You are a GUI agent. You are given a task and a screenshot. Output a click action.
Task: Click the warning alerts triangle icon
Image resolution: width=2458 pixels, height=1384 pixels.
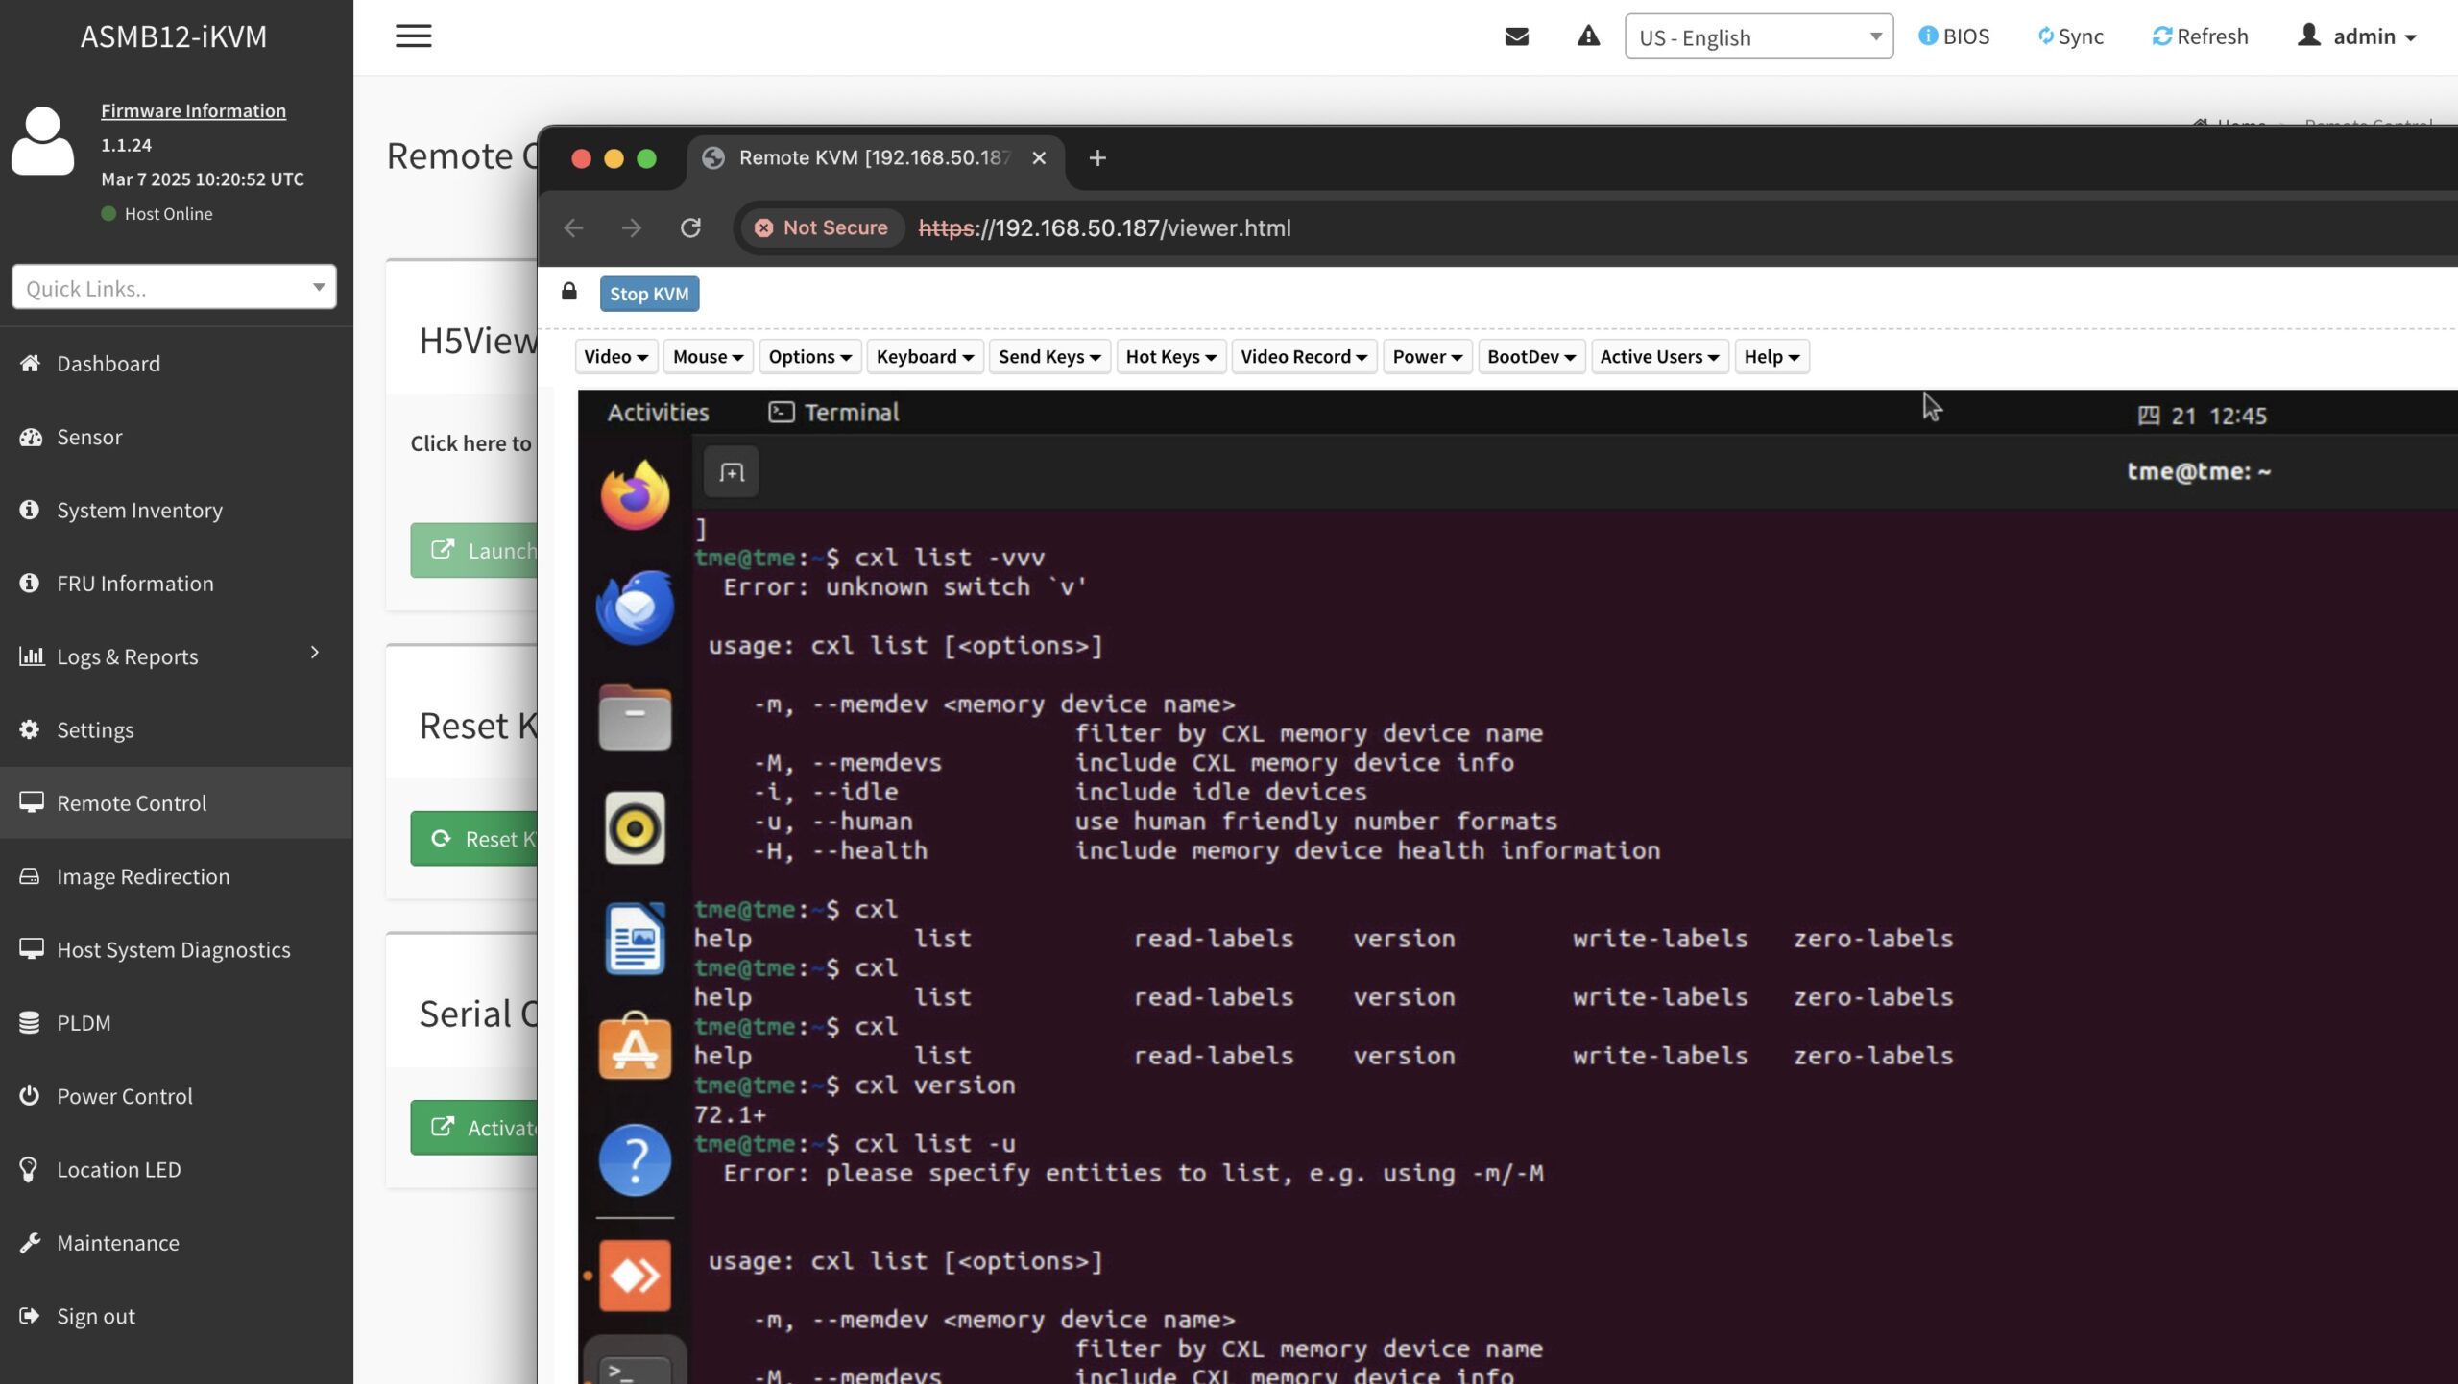1588,36
